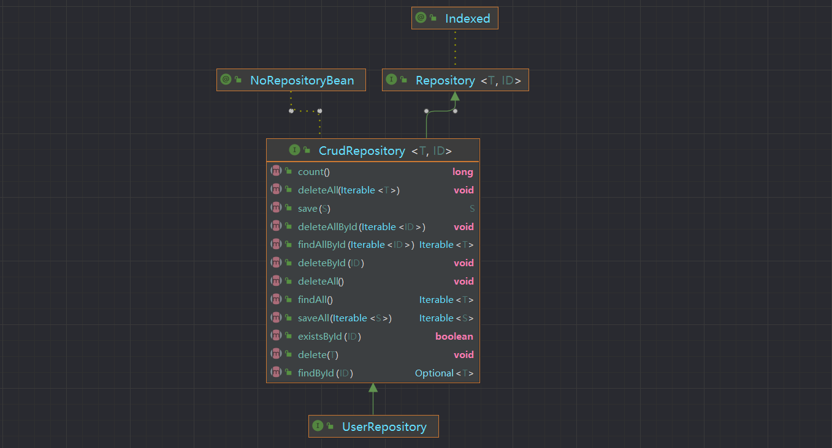Click the interface icon on the UserRepository node
This screenshot has width=832, height=448.
(318, 426)
